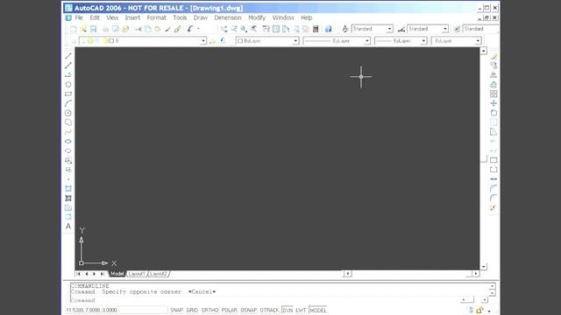Open the QuickCalc calculator icon
This screenshot has width=561, height=315.
tap(316, 29)
